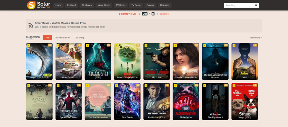Open Til Death Do Us Part poster

(98, 62)
